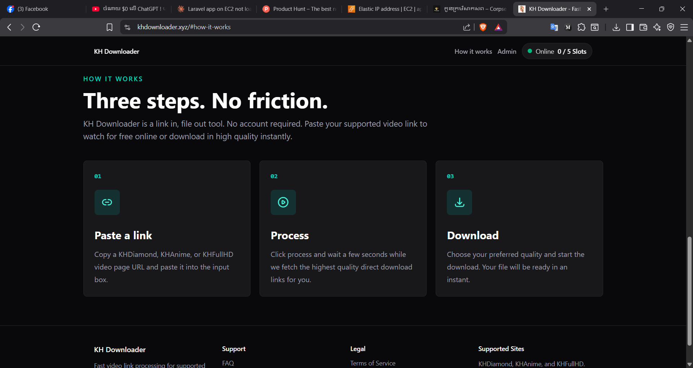The width and height of the screenshot is (693, 368).
Task: Open the Brave VPN shield icon
Action: 671,27
